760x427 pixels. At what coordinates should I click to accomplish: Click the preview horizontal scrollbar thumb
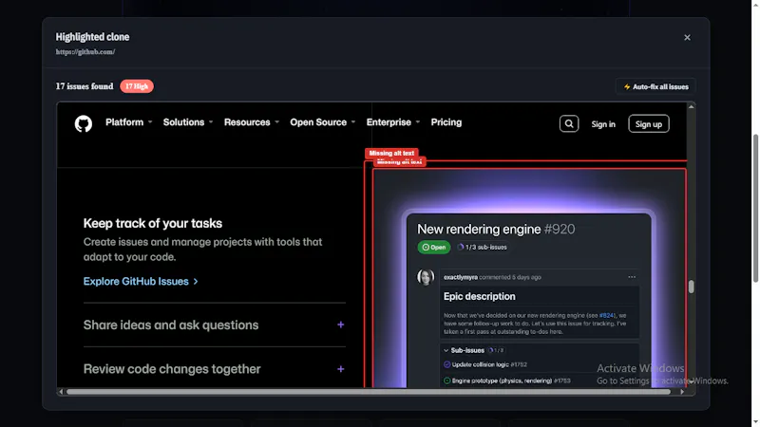[369, 392]
